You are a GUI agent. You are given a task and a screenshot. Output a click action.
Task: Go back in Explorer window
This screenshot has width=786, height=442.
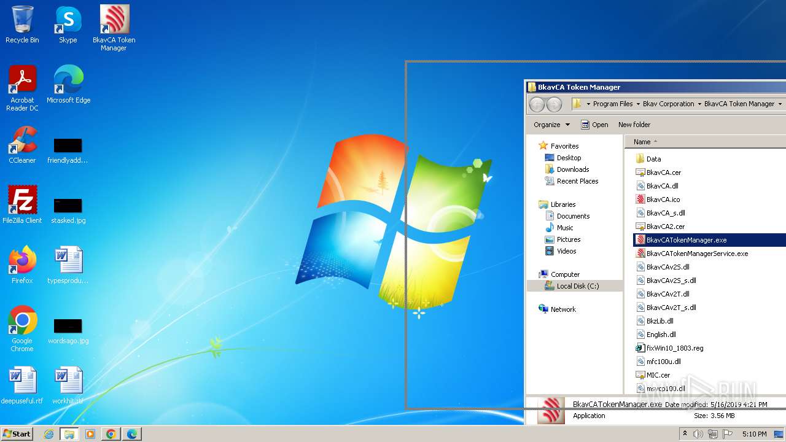(537, 105)
